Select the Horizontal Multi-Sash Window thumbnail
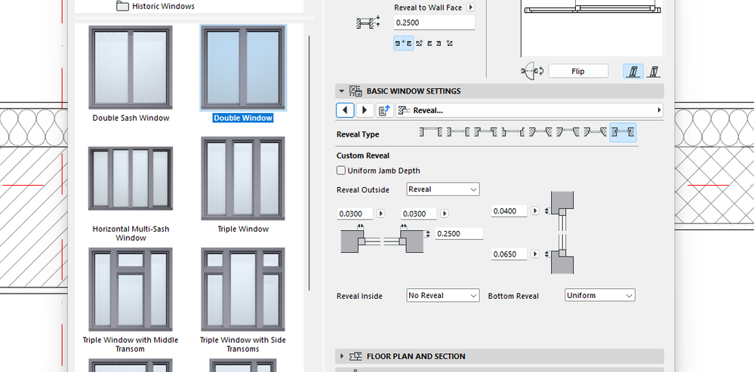Screen dimensions: 754x372 131,178
